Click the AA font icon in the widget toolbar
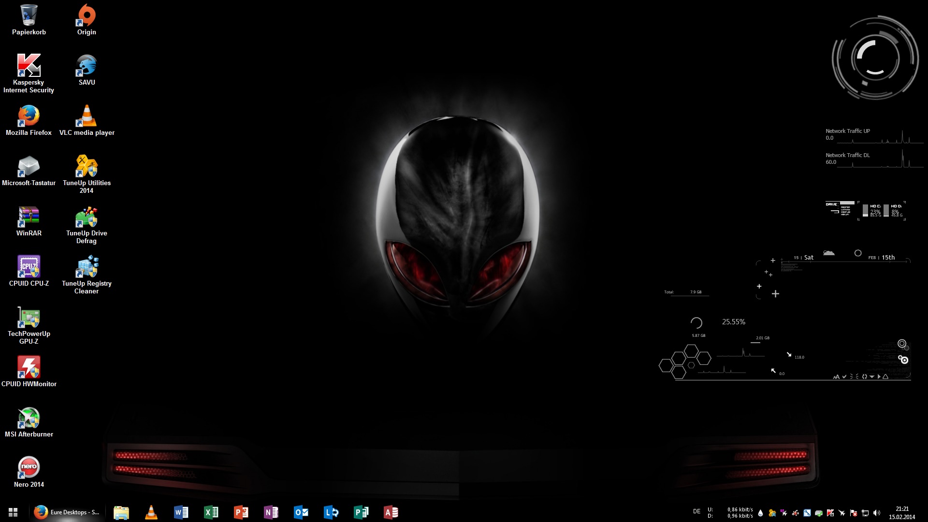Image resolution: width=928 pixels, height=522 pixels. [836, 377]
